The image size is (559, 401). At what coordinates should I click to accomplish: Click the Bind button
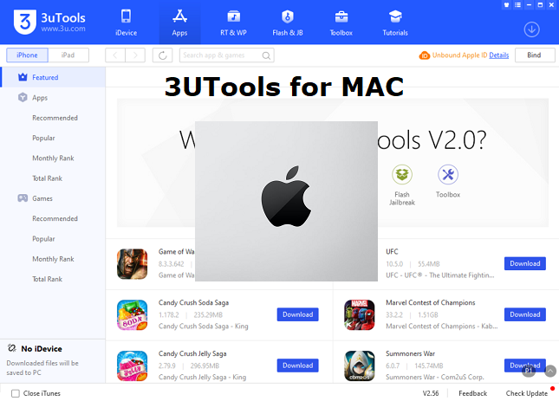[x=535, y=55]
